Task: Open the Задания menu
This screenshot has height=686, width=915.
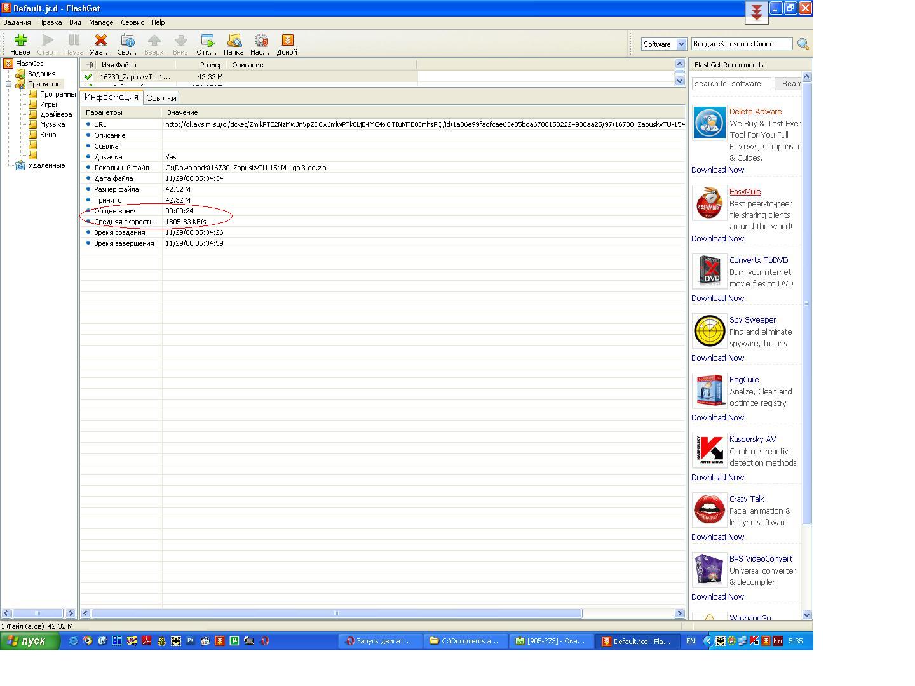Action: [x=17, y=22]
